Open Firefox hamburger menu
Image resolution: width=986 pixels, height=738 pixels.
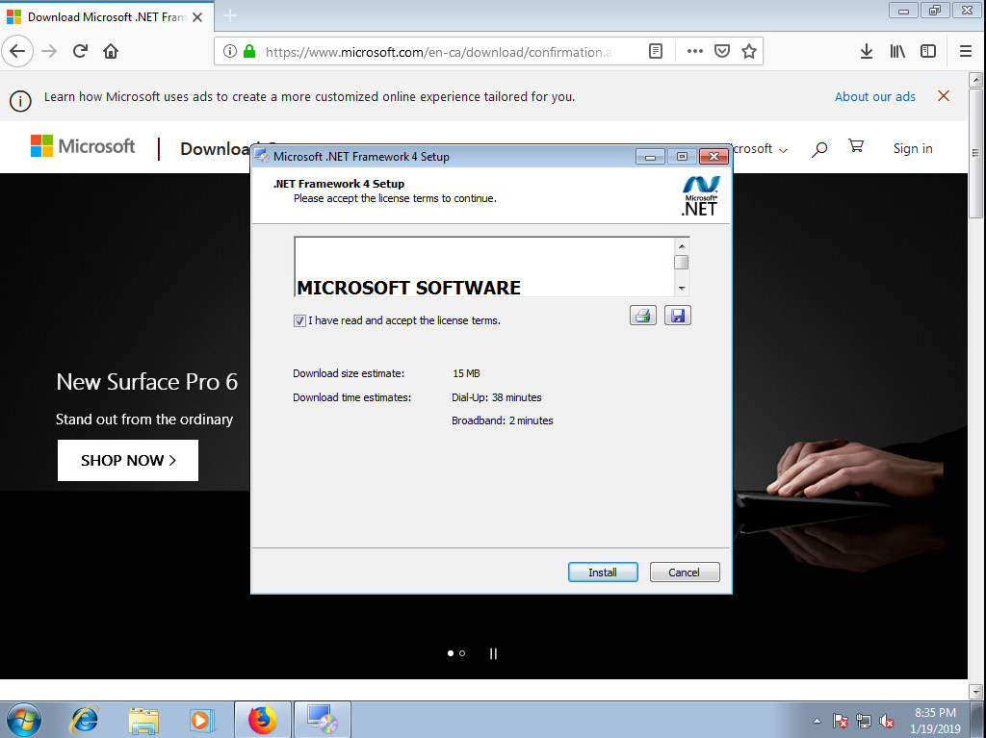coord(966,52)
